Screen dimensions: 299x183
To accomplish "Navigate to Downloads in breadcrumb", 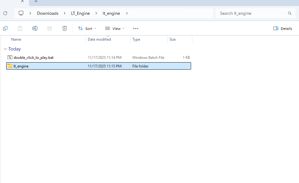I will 48,13.
